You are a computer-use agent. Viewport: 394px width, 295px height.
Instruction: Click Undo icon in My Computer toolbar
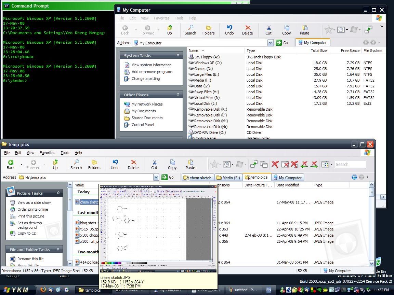pos(229,28)
